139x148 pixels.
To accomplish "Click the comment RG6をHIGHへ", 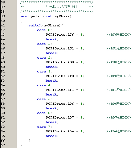I will (x=119, y=35).
